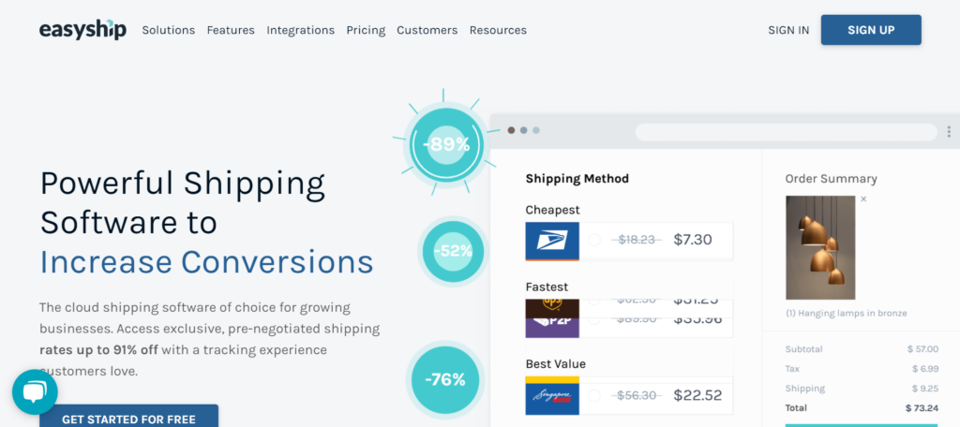Open the browser mockup three-dot menu

pyautogui.click(x=949, y=131)
